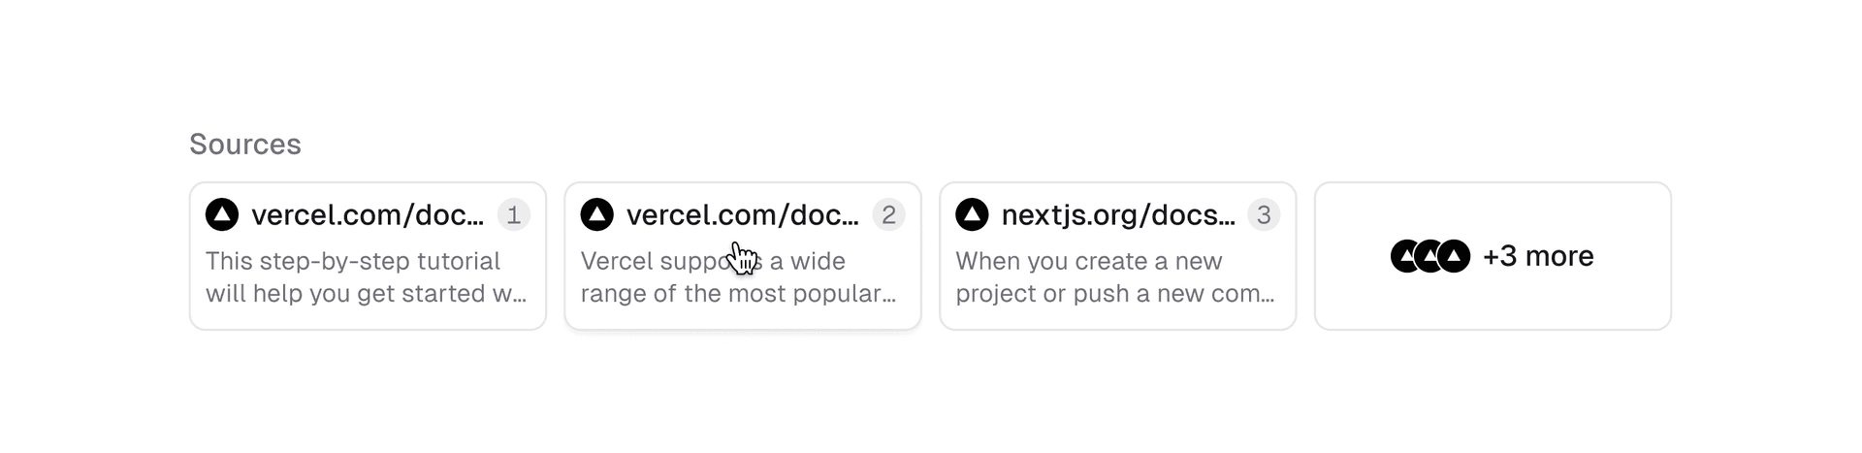1862x453 pixels.
Task: Select the "will help you get started" text line
Action: 366,293
